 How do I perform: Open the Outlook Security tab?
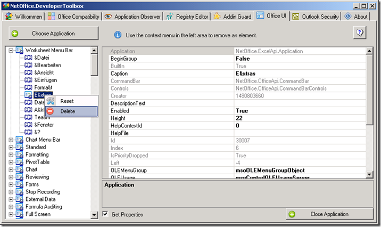pyautogui.click(x=317, y=17)
